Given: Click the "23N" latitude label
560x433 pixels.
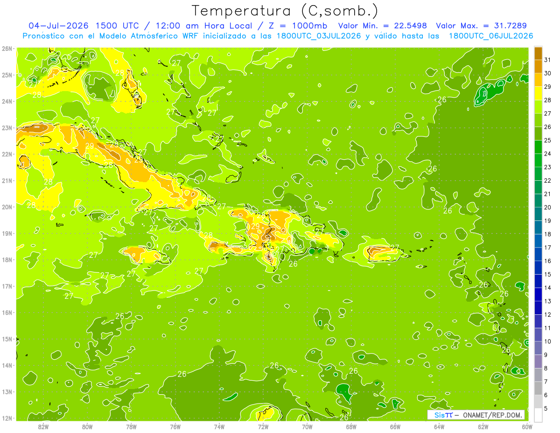Looking at the screenshot, I should coord(7,128).
